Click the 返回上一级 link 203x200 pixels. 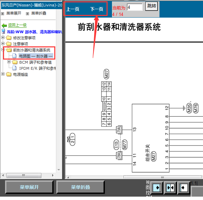[17, 25]
